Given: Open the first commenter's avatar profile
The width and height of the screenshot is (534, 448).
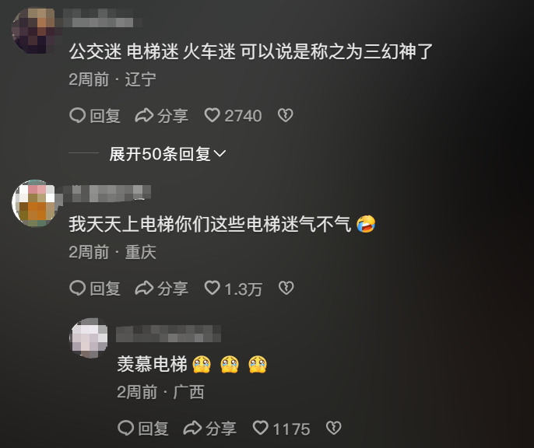Looking at the screenshot, I should coord(33,30).
